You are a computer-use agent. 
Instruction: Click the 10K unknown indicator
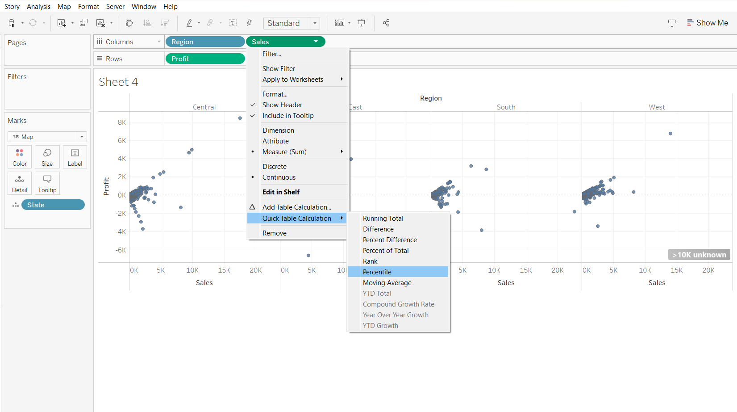(699, 255)
